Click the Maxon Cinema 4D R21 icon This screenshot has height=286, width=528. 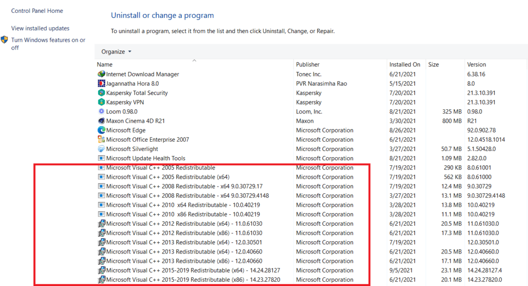(102, 121)
